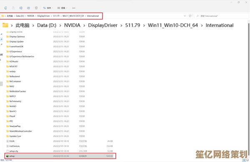Select the NvTelemetry folder name
Image resolution: width=250 pixels, height=162 pixels.
(15, 101)
